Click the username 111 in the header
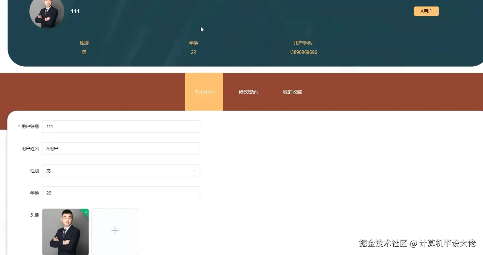This screenshot has height=255, width=483. coord(75,11)
